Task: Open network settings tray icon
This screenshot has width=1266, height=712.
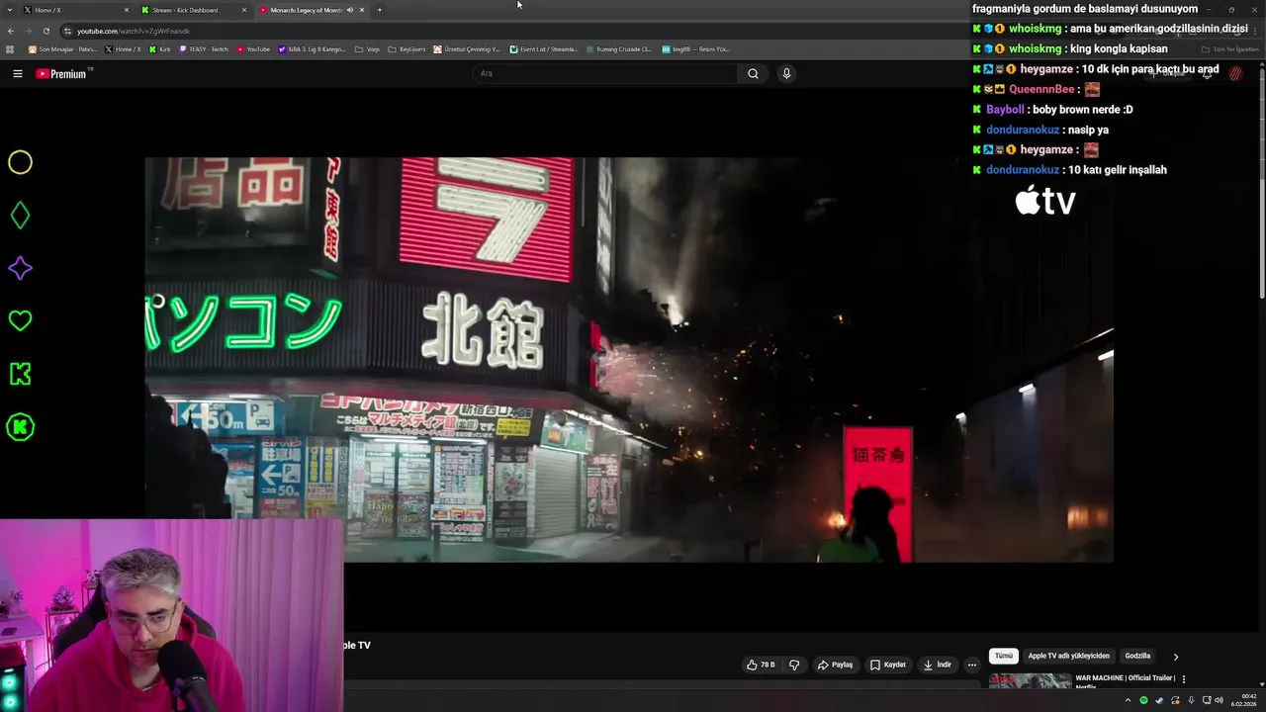Action: 1207,700
